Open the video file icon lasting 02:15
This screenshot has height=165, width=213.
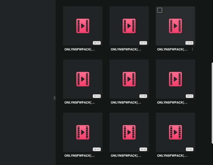(129, 26)
